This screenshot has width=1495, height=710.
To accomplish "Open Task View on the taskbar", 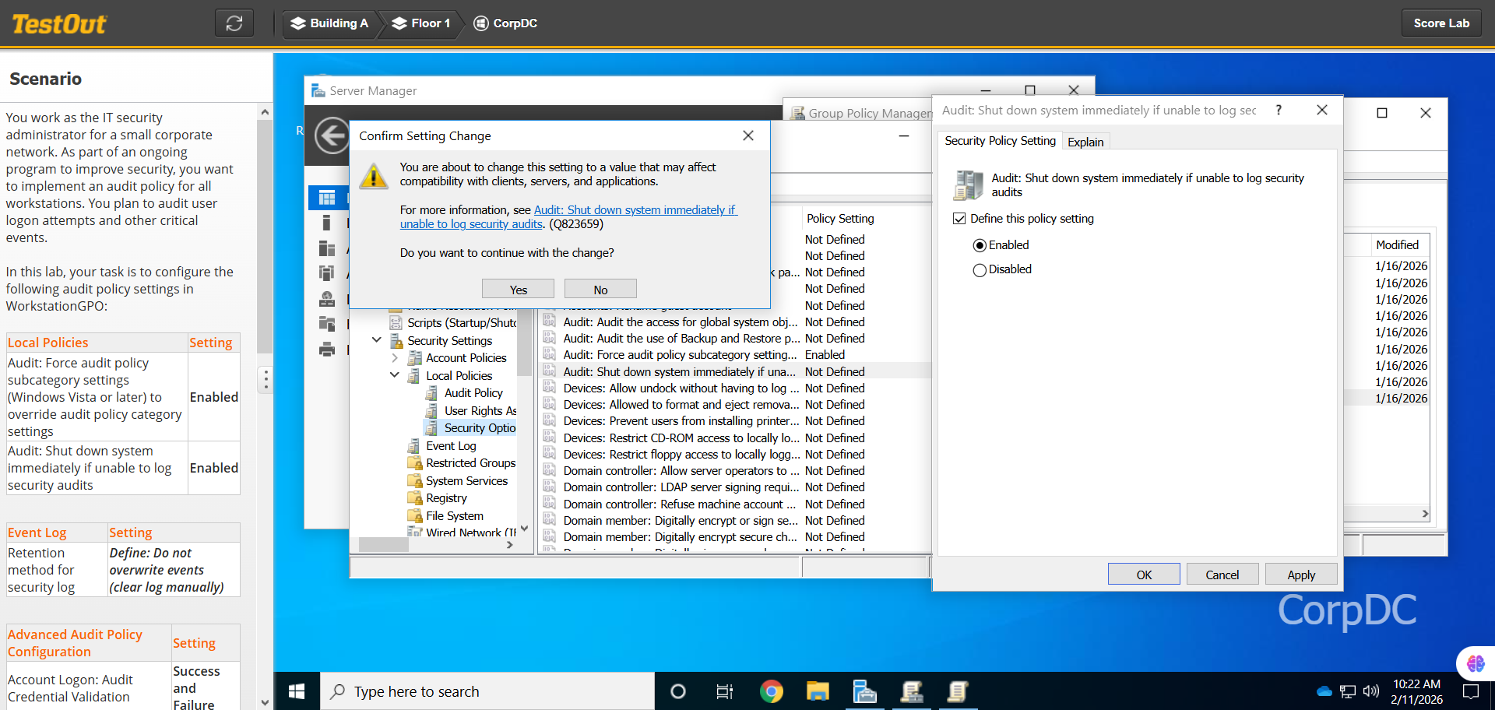I will pos(724,691).
